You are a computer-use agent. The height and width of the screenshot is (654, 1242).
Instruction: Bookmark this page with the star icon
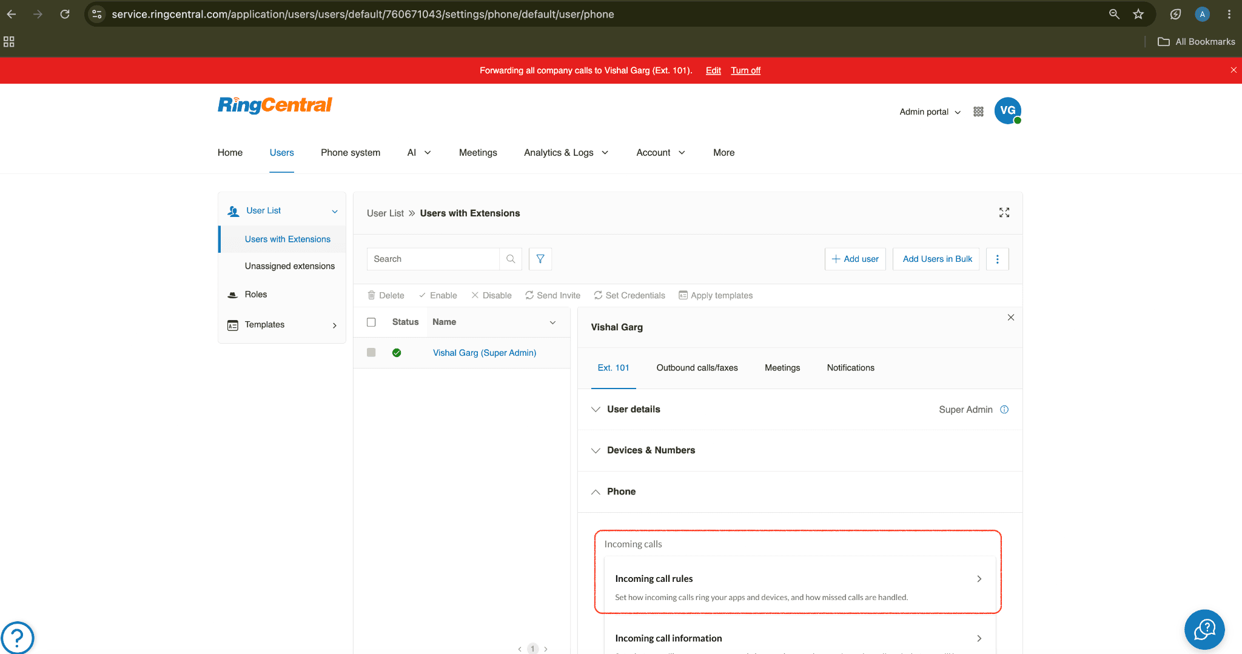[1138, 14]
